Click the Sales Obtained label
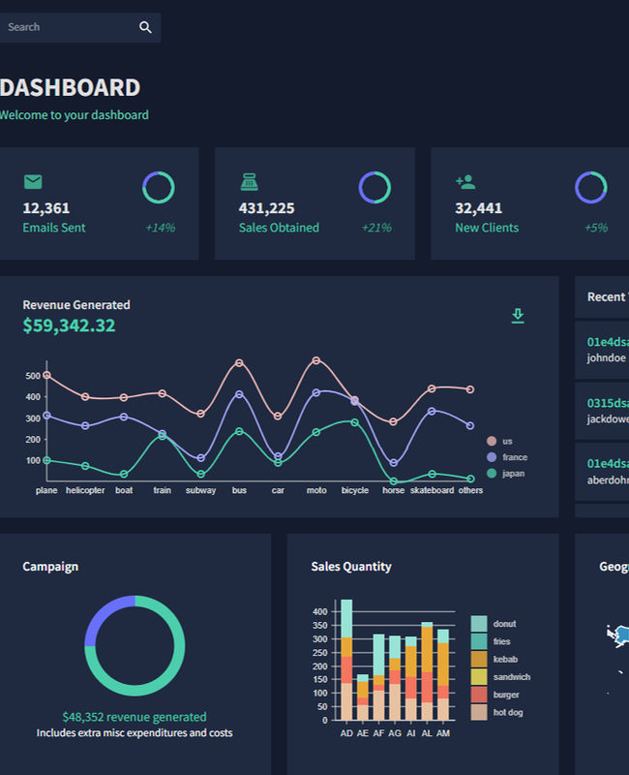The image size is (629, 775). [279, 228]
